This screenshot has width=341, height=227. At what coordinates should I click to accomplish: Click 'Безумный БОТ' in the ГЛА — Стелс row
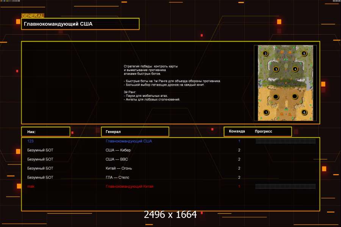pyautogui.click(x=40, y=177)
